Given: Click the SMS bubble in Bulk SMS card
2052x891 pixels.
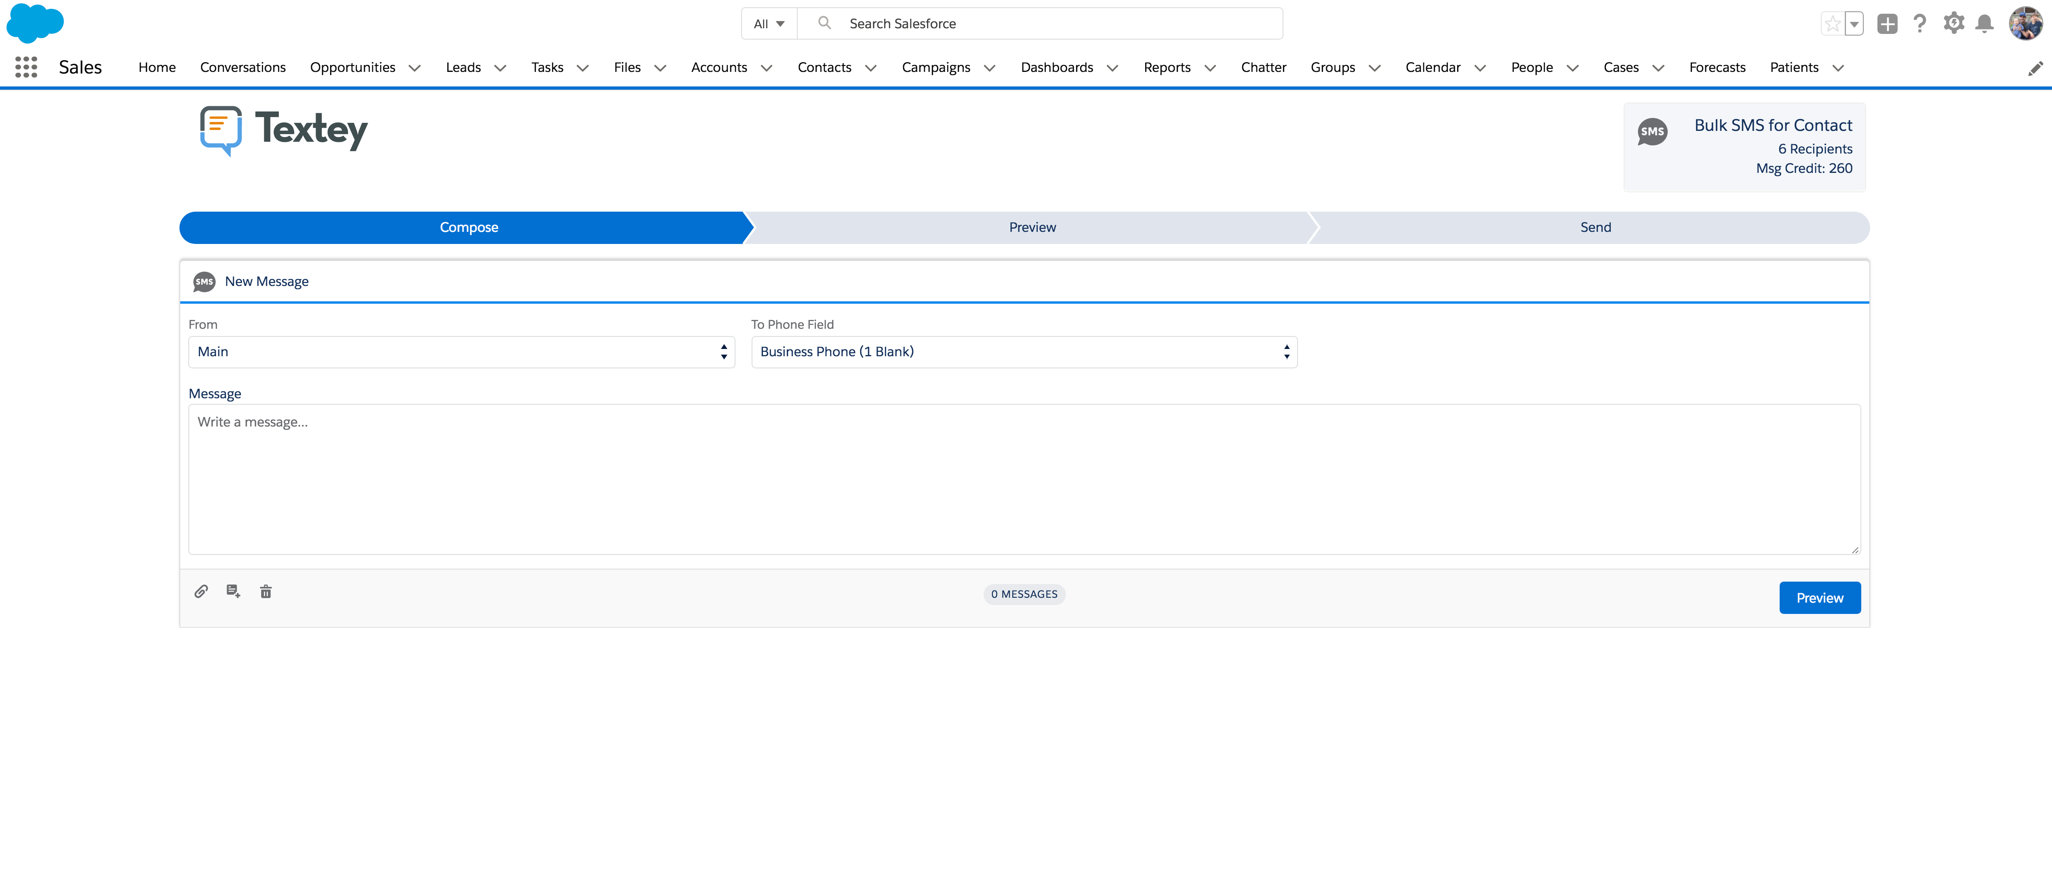Looking at the screenshot, I should pos(1652,132).
